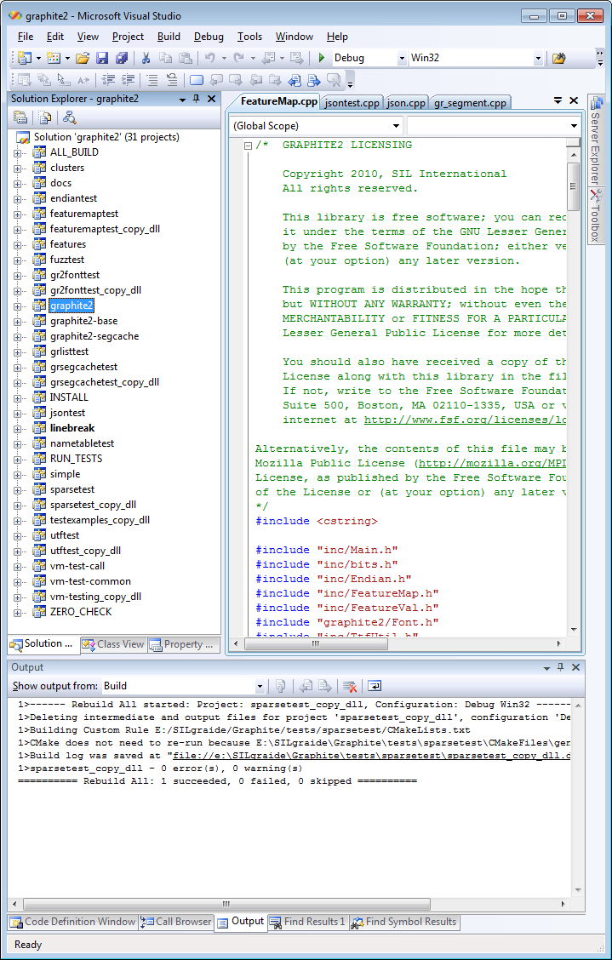This screenshot has width=612, height=960.
Task: Click the Uncomment selected lines icon
Action: coord(172,80)
